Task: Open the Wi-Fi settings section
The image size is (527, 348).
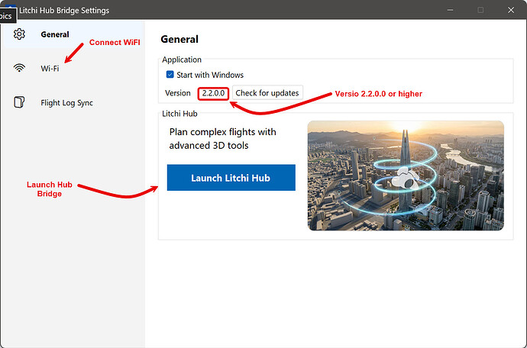Action: [74, 68]
